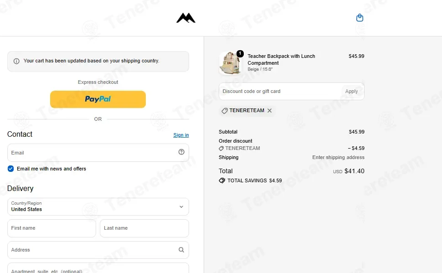442x273 pixels.
Task: Open the Country/Region dropdown
Action: tap(98, 207)
